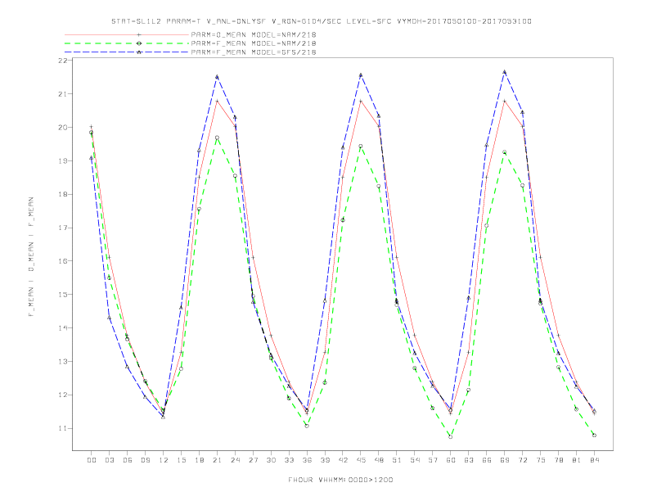The height and width of the screenshot is (501, 648).
Task: Click x-axis tick label 48
Action: pos(379,460)
